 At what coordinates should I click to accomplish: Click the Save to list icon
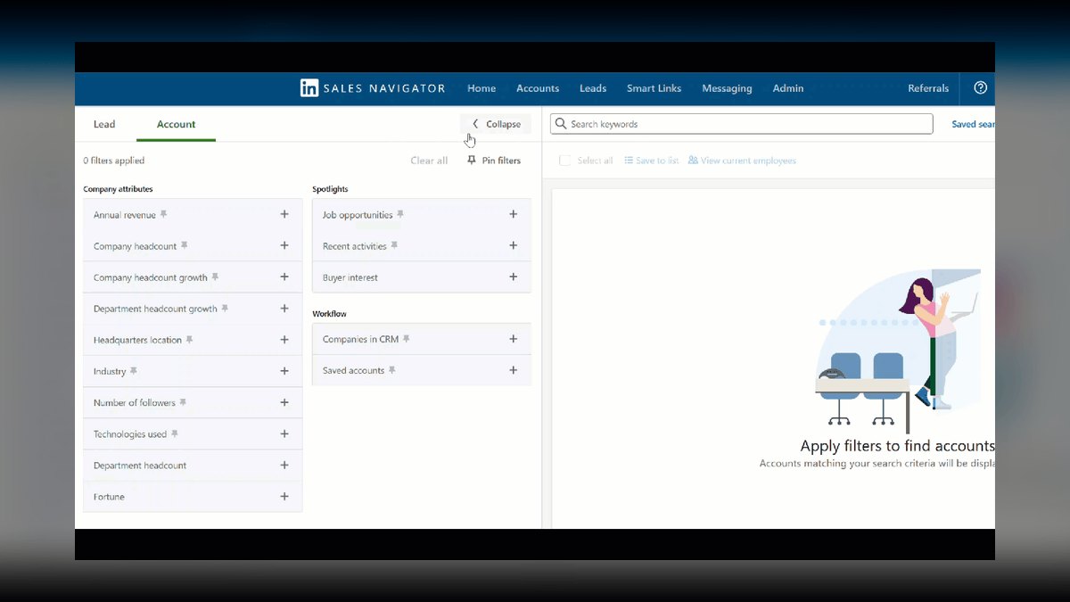(x=629, y=161)
